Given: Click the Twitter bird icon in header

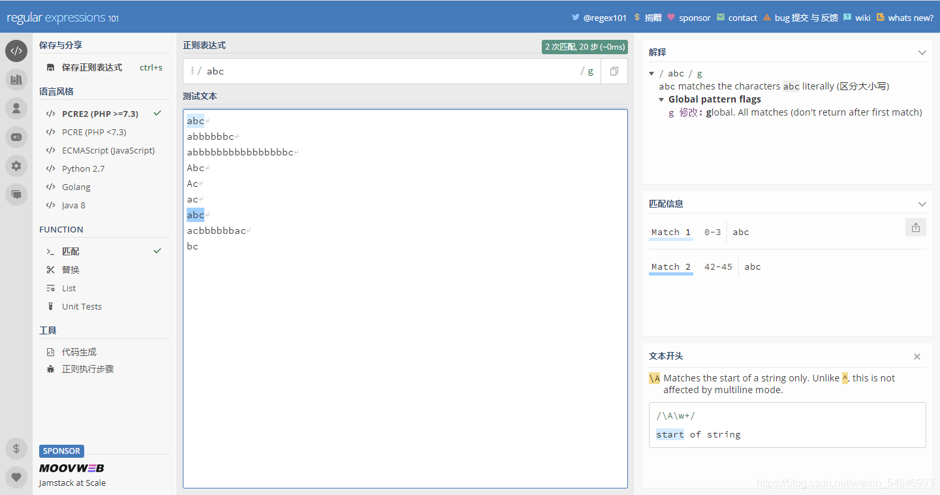Looking at the screenshot, I should coord(575,18).
